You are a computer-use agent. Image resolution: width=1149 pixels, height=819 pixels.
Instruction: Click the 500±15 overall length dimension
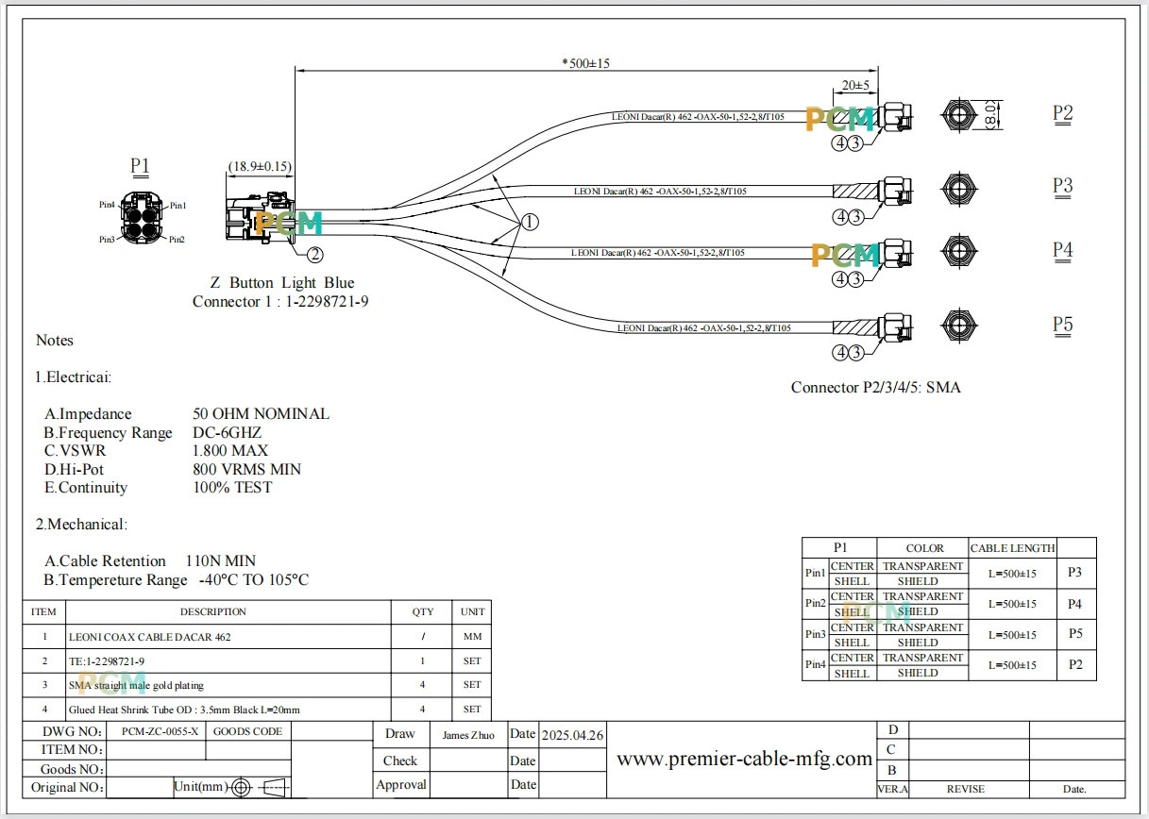585,63
